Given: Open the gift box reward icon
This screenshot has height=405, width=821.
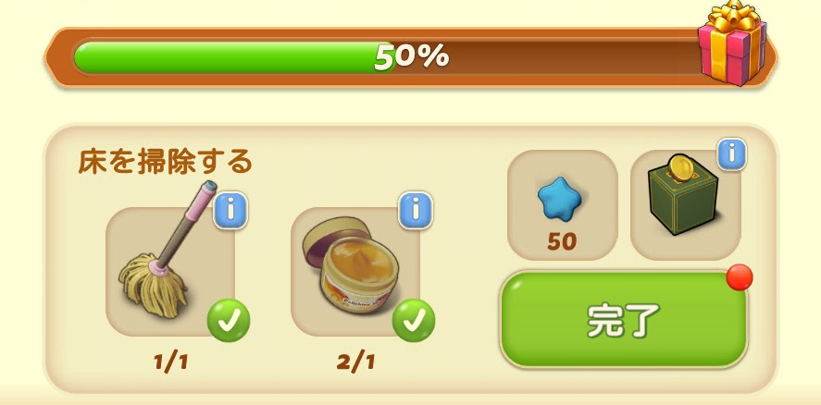Looking at the screenshot, I should 732,44.
